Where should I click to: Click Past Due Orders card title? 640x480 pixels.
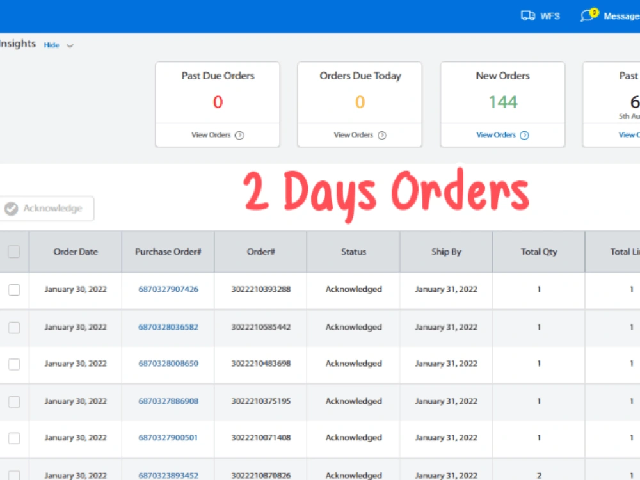pyautogui.click(x=218, y=76)
